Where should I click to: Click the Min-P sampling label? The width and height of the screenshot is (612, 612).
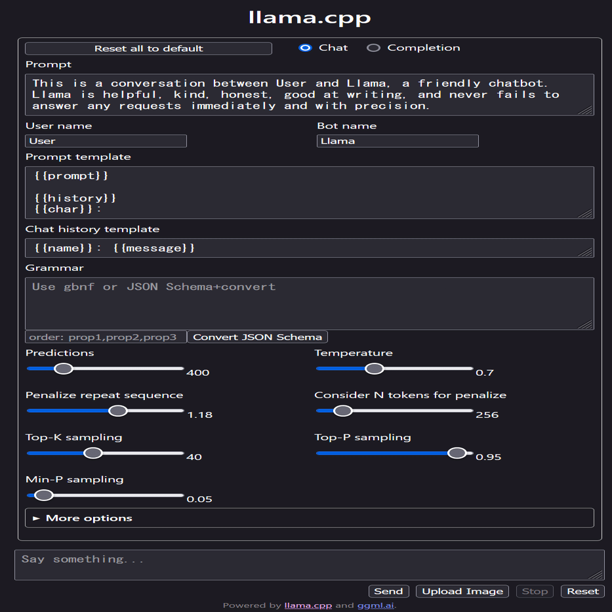pos(75,479)
